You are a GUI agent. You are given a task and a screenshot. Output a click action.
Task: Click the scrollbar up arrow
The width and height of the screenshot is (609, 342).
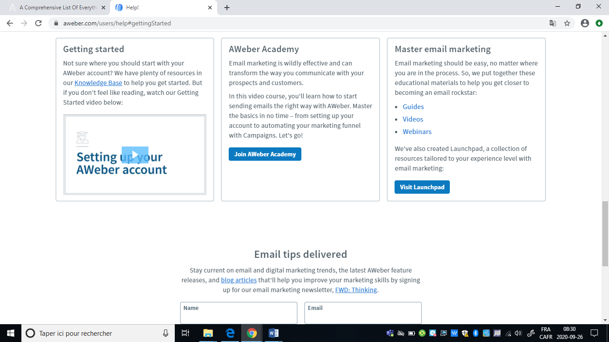point(605,35)
